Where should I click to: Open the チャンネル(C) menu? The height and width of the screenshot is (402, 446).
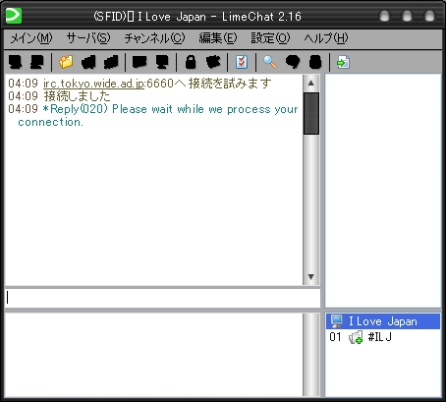(x=154, y=38)
